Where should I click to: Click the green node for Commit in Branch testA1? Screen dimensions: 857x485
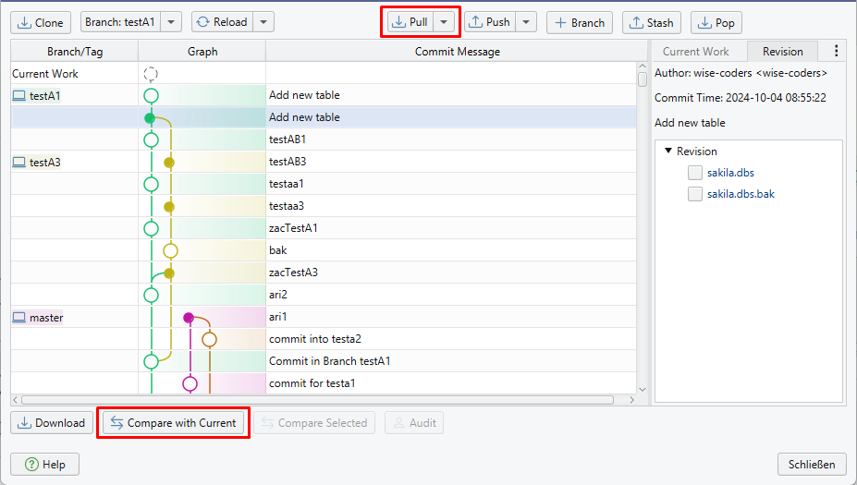[x=152, y=361]
